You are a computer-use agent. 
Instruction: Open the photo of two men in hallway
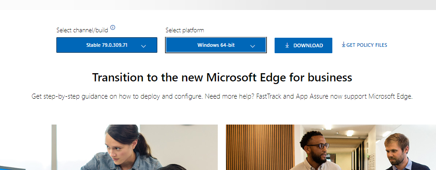click(x=331, y=147)
